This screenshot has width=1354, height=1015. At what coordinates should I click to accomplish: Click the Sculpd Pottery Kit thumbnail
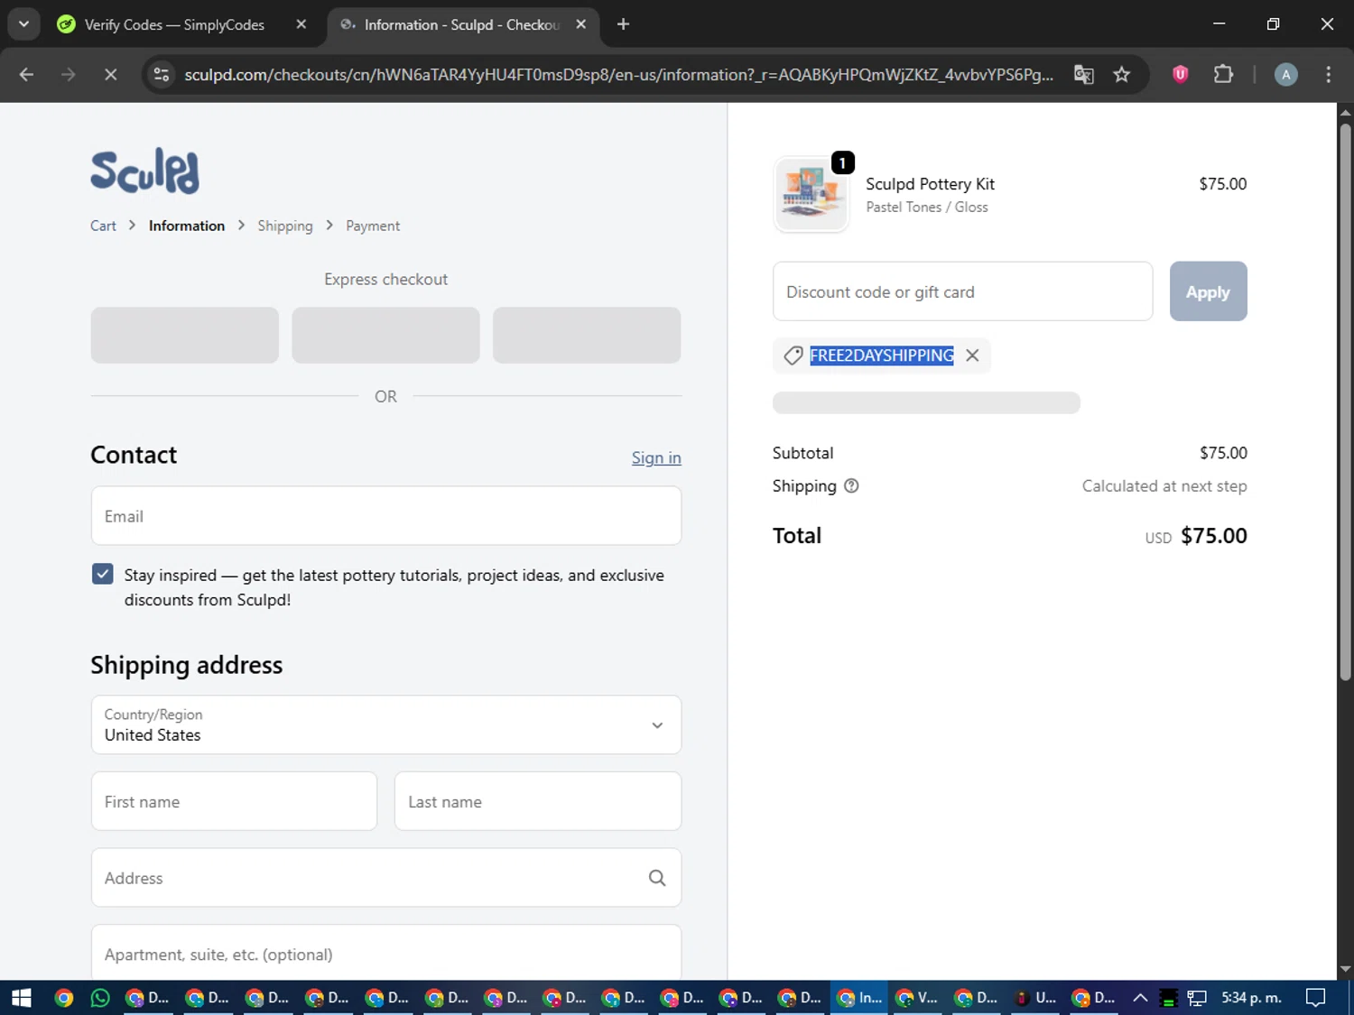pos(811,194)
